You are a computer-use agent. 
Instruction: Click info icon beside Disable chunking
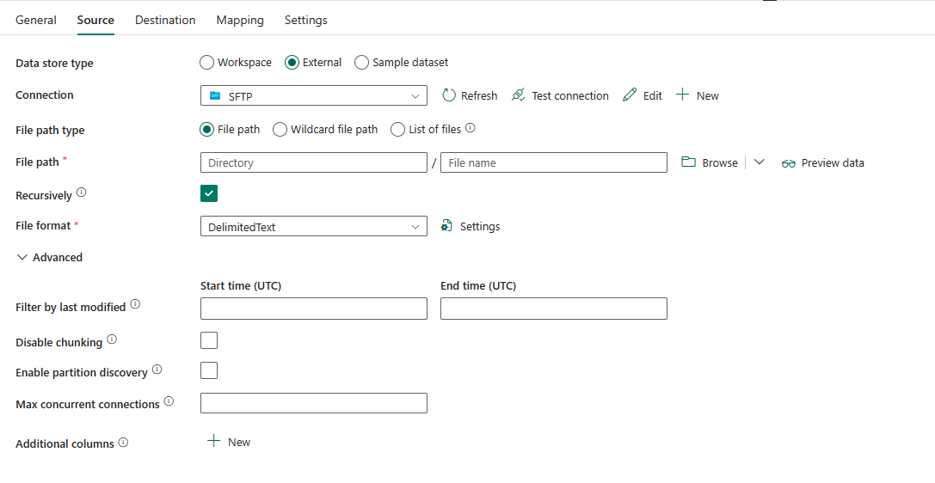pos(112,340)
